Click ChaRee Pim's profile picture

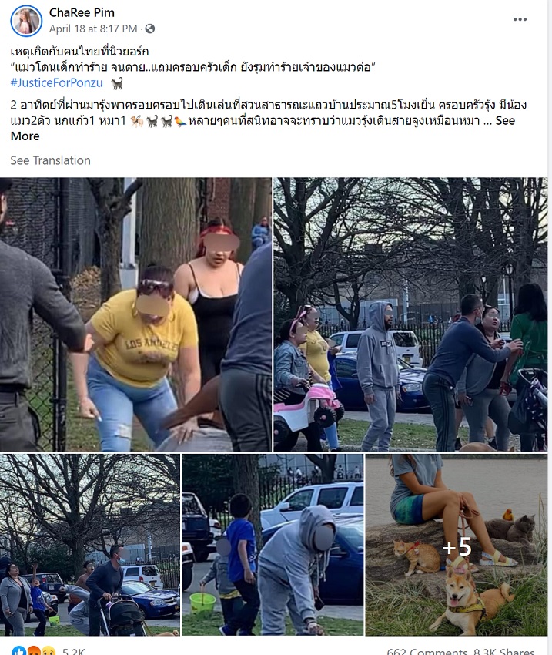[x=26, y=21]
